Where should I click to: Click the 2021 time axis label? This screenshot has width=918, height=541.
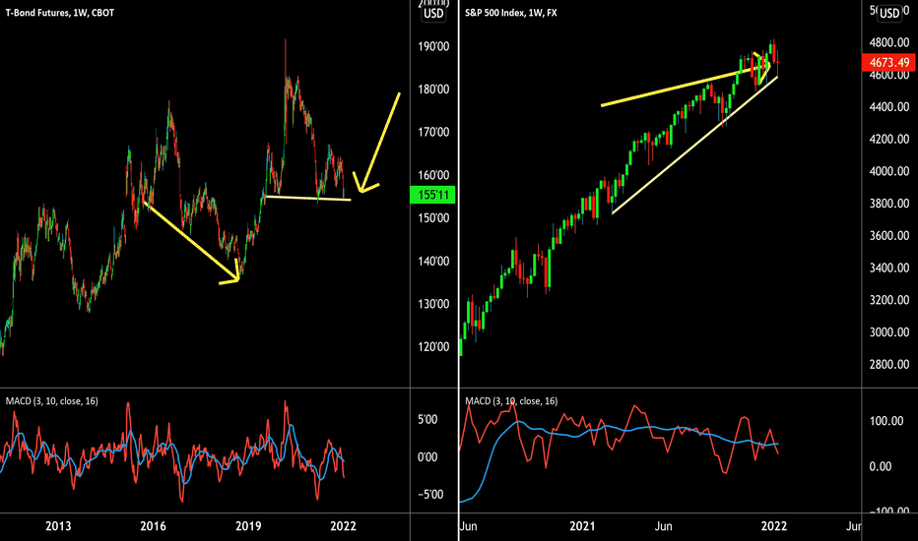(582, 526)
